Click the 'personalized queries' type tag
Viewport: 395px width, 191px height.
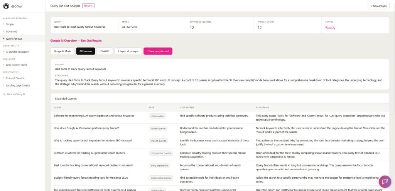pos(161,178)
